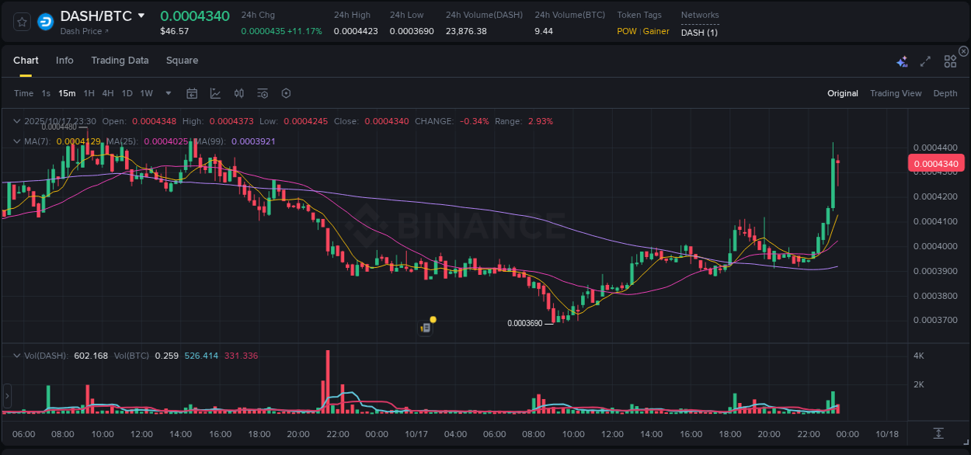Collapse the volume indicator panel
The height and width of the screenshot is (455, 971).
[17, 355]
